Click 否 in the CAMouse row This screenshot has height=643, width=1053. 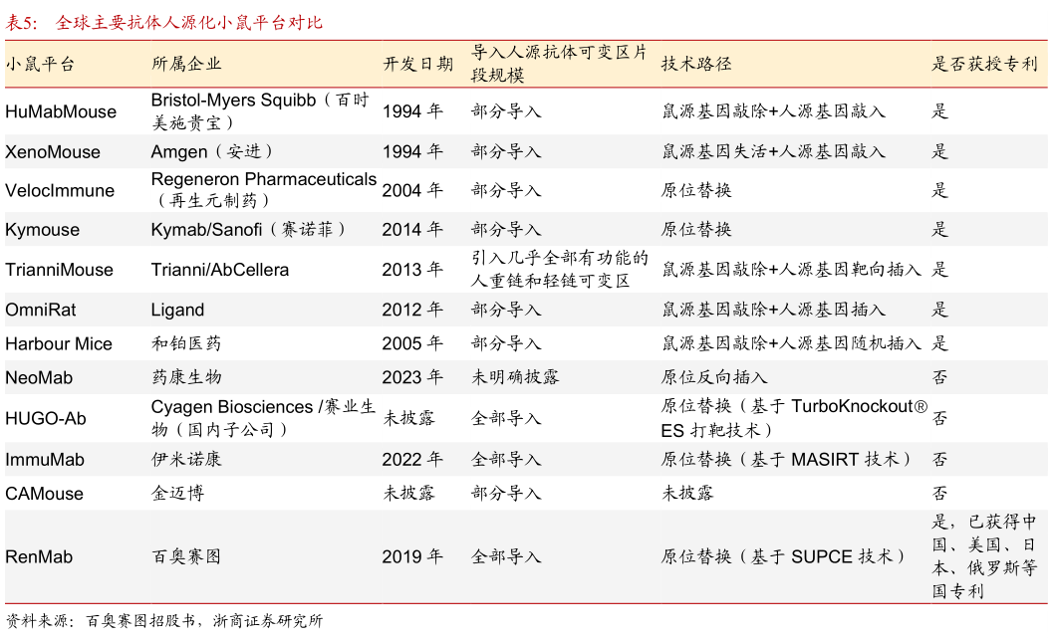pyautogui.click(x=940, y=494)
